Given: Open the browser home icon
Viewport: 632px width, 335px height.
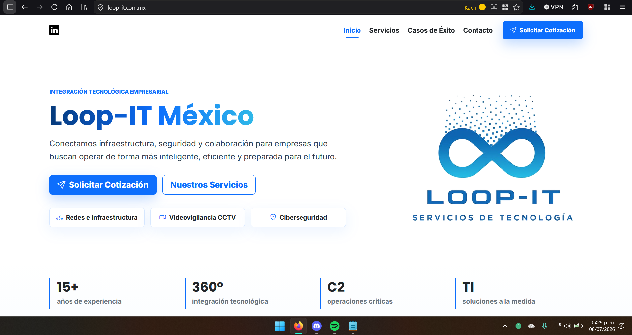Looking at the screenshot, I should 69,7.
